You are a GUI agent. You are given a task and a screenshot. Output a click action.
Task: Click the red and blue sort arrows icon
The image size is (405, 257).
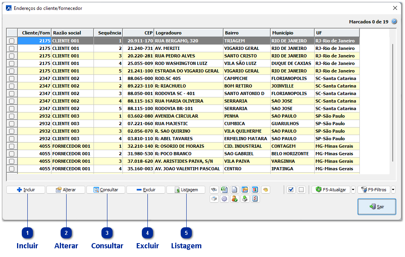255,190
